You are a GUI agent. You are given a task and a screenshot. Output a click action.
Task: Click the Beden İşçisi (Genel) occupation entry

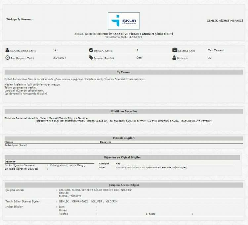click(x=16, y=145)
